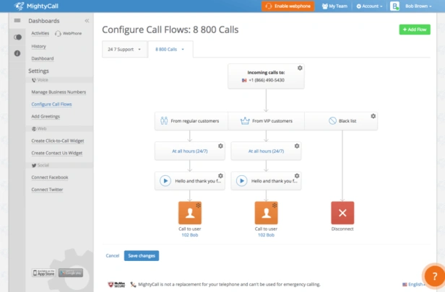Viewport: 445px width, 292px height.
Task: Select the VIP Call to user orange icon
Action: pyautogui.click(x=266, y=213)
